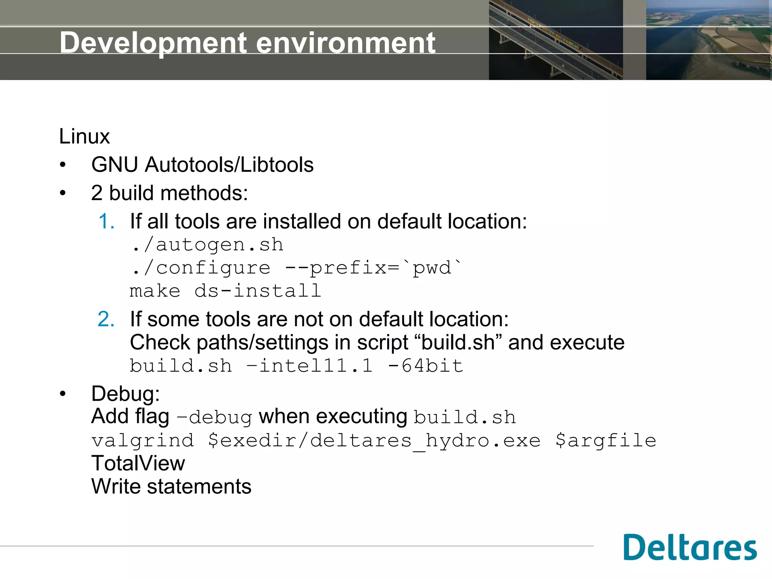Select the valgrind command line
This screenshot has width=772, height=579.
click(374, 441)
